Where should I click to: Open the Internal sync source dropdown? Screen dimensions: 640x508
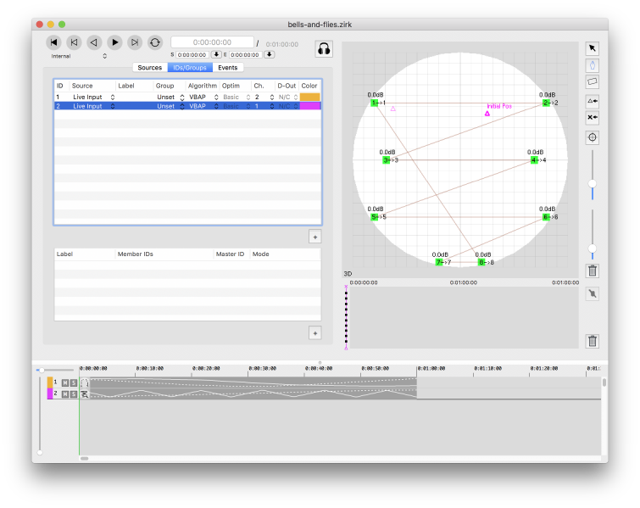pos(79,56)
